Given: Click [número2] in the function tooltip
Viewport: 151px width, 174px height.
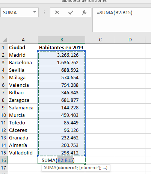Looking at the screenshot, I should [90, 168].
